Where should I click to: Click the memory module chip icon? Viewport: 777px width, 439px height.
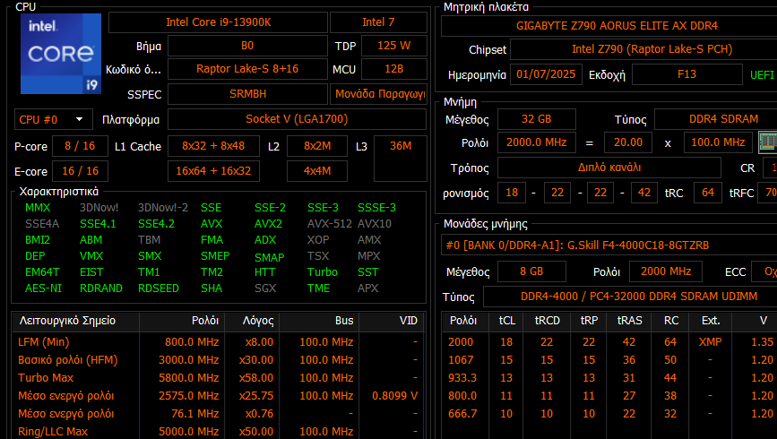click(x=766, y=142)
